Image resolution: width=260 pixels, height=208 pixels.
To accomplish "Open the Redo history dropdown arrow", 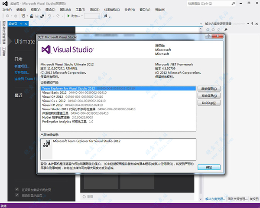I will [62, 16].
